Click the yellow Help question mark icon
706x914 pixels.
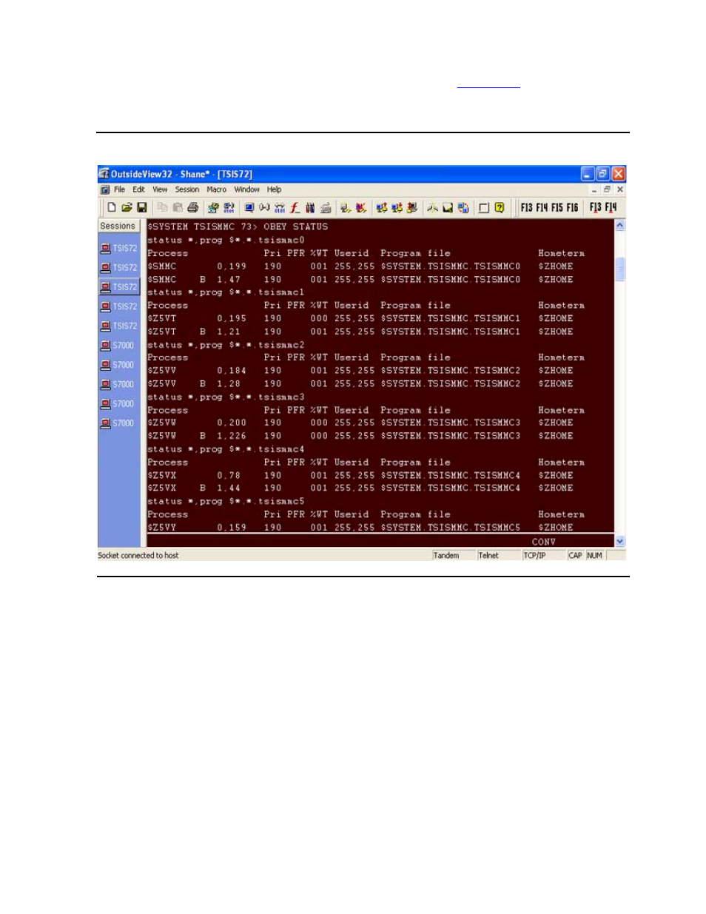(x=500, y=208)
